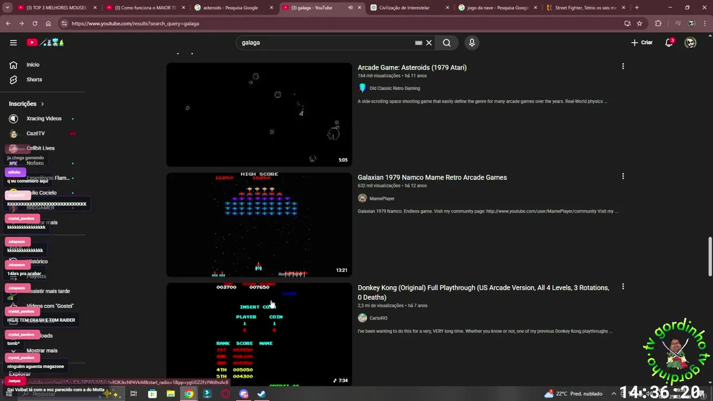Open MamePlayer channel avatar

coord(362,198)
